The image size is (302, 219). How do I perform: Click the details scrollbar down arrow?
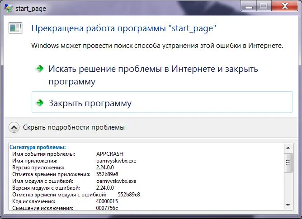(x=288, y=205)
